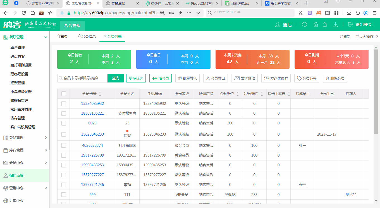Image resolution: width=380 pixels, height=208 pixels.
Task: Check the checkbox for member 支付服务商
Action: [63, 113]
